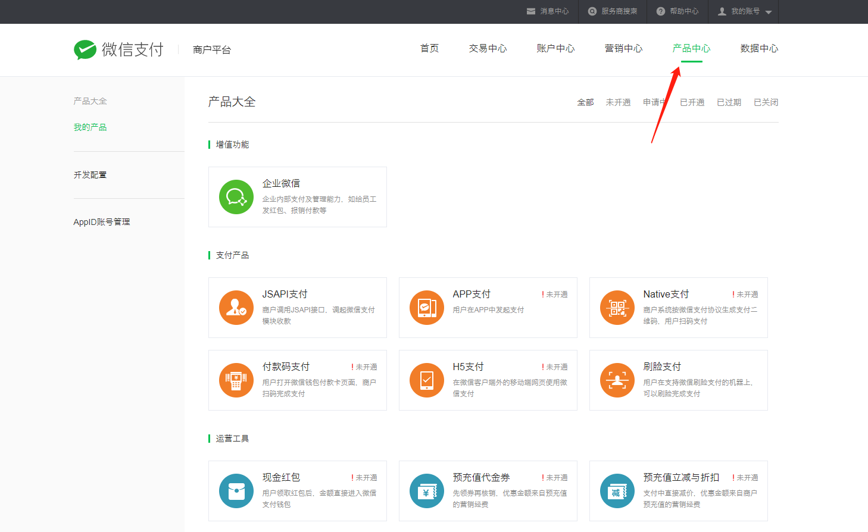
Task: Expand the 我的账号 dropdown arrow
Action: 769,12
